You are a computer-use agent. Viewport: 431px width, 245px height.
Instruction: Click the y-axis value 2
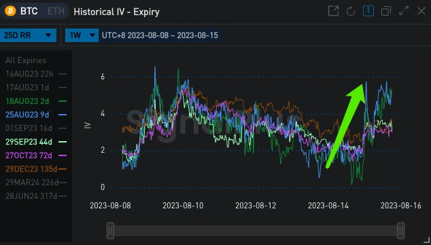pos(103,151)
